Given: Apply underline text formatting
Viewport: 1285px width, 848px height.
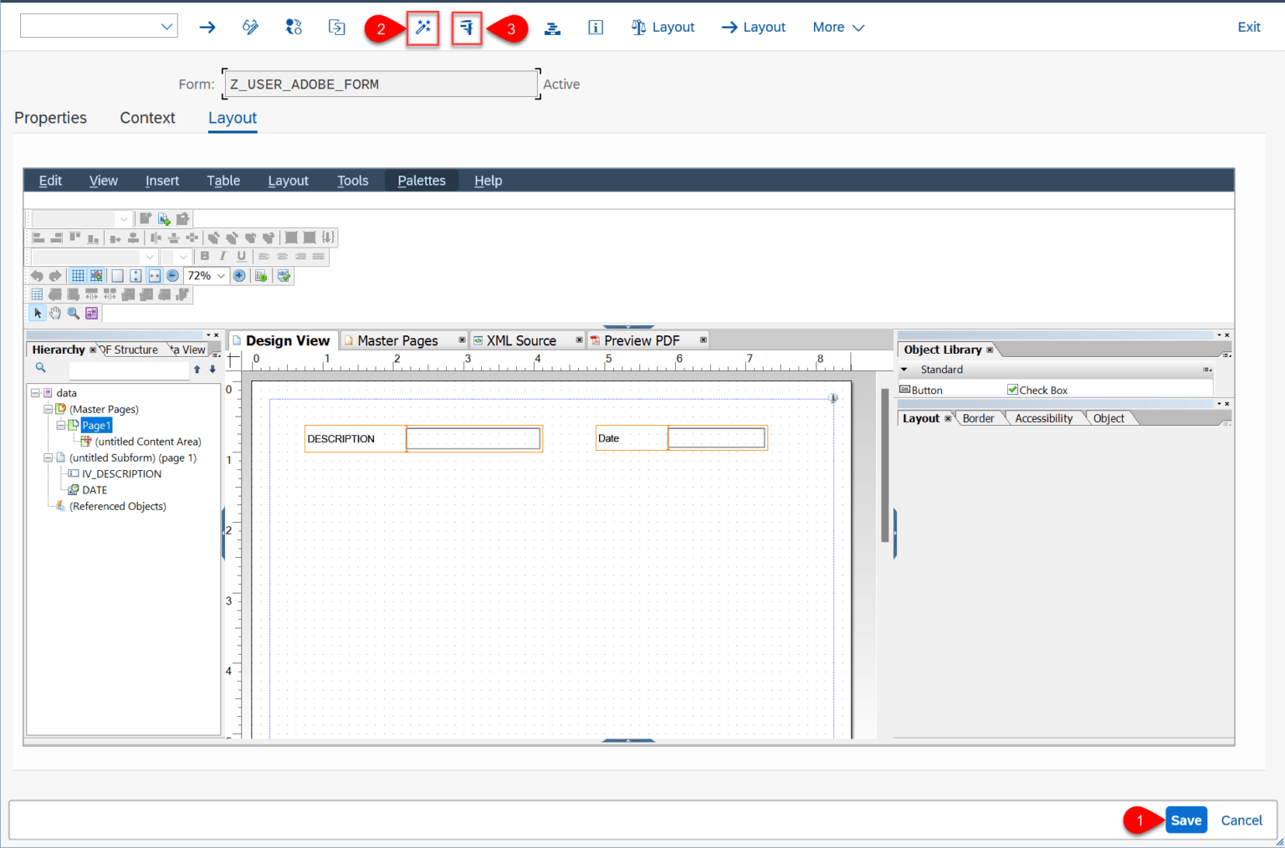Looking at the screenshot, I should point(241,256).
